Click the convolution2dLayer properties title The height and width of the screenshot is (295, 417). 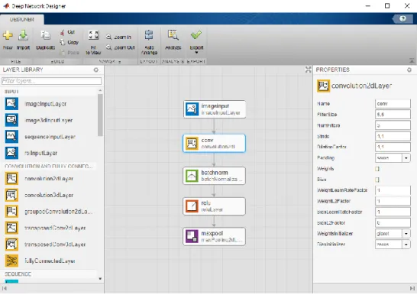(361, 86)
